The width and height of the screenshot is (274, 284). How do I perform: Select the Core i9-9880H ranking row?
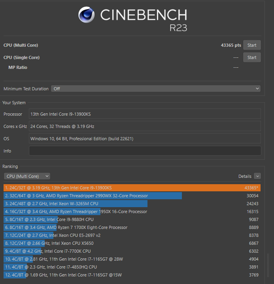tap(132, 219)
